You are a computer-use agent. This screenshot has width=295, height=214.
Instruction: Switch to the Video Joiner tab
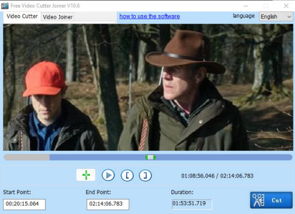tap(57, 17)
